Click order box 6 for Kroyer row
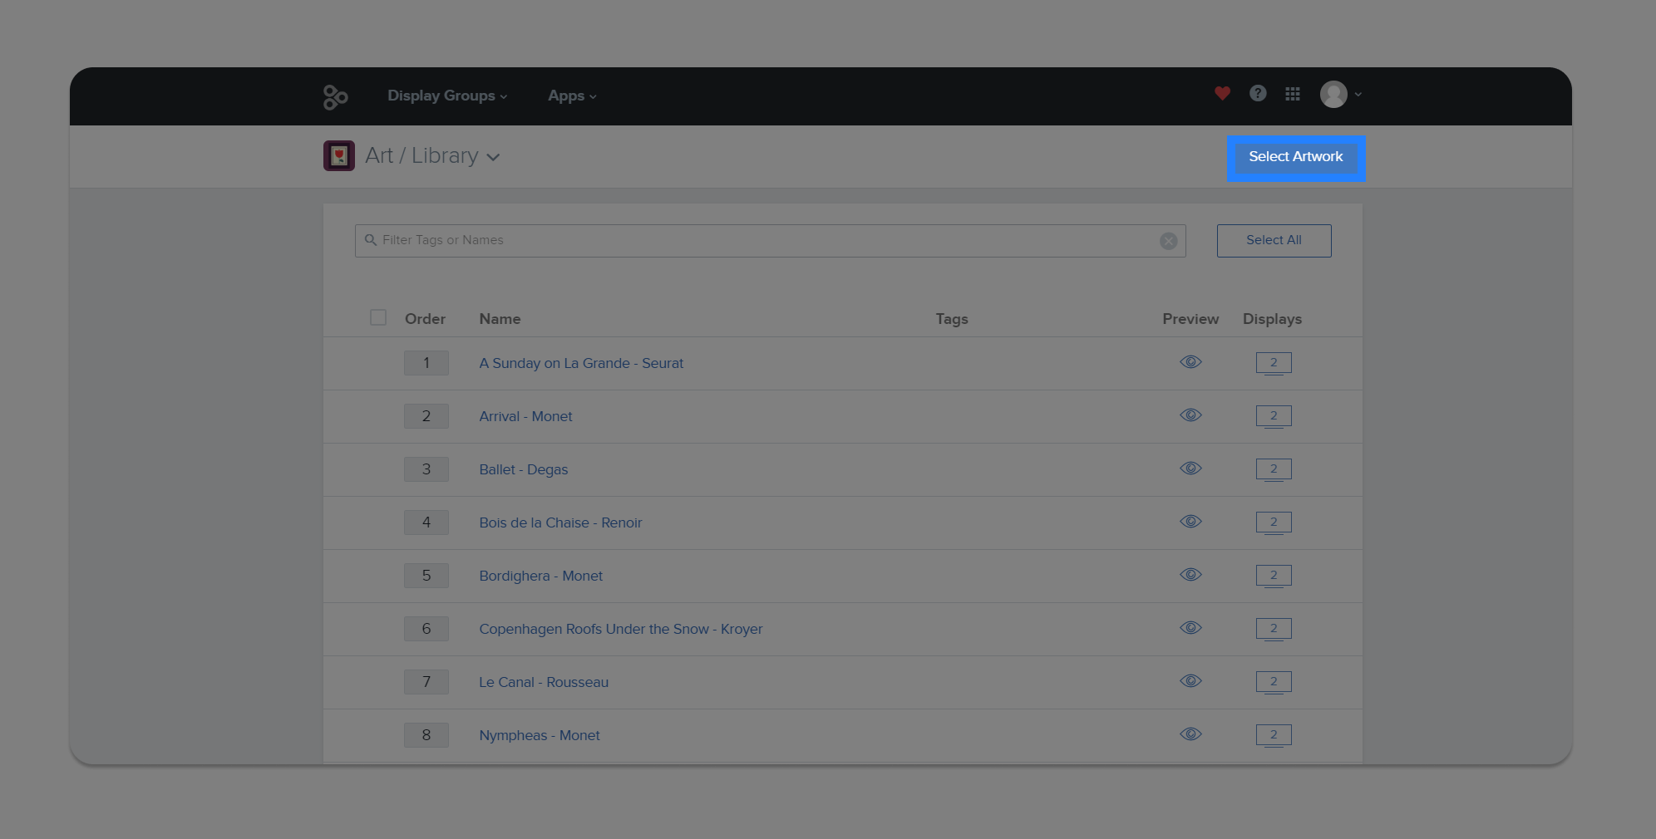This screenshot has height=839, width=1656. (426, 629)
